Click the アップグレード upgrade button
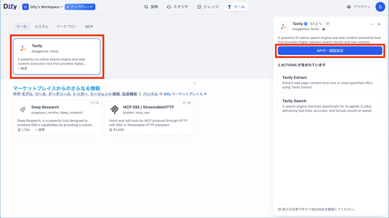389x218 pixels. pos(80,7)
